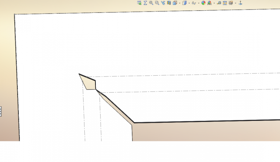Open the Hide/Show Items dropdown arrow

[x=199, y=3]
